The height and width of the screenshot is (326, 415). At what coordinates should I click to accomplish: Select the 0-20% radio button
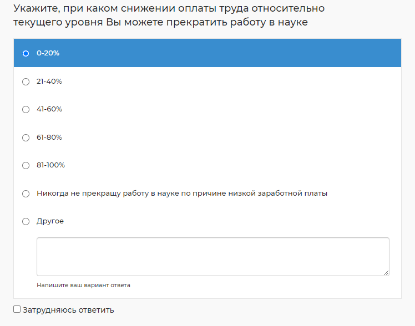click(x=26, y=53)
